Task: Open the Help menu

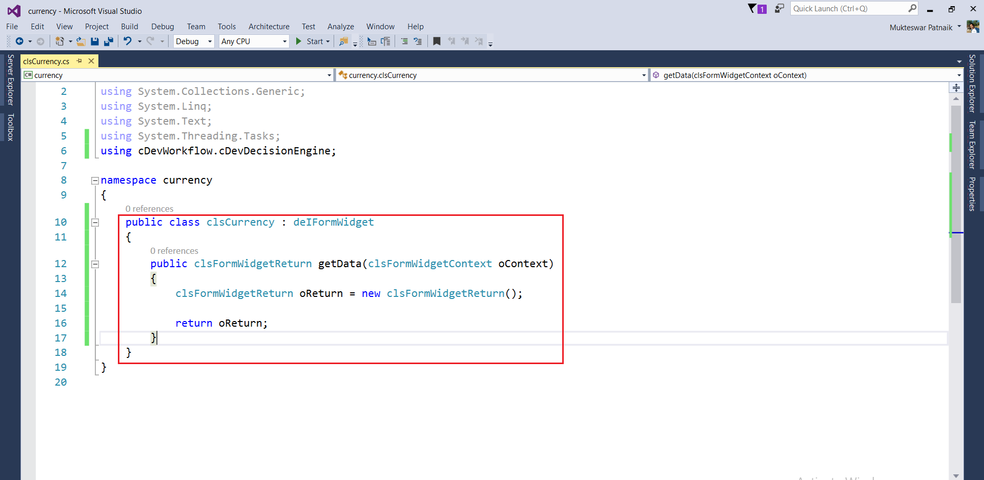Action: tap(416, 27)
